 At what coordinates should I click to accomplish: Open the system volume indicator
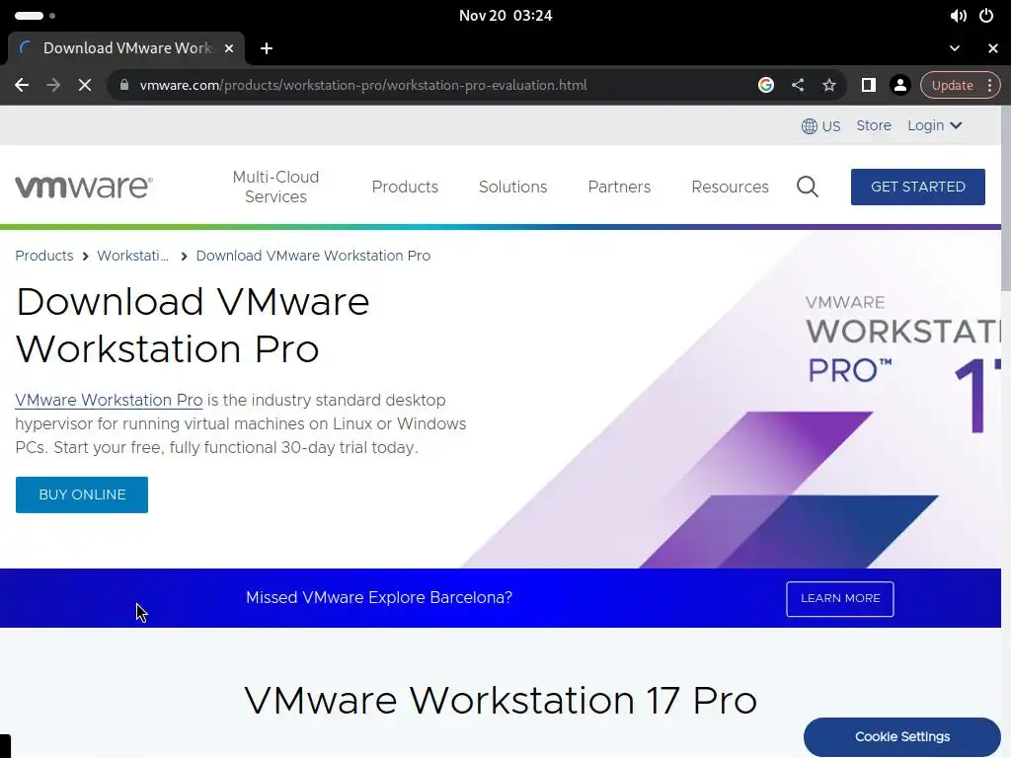tap(958, 16)
